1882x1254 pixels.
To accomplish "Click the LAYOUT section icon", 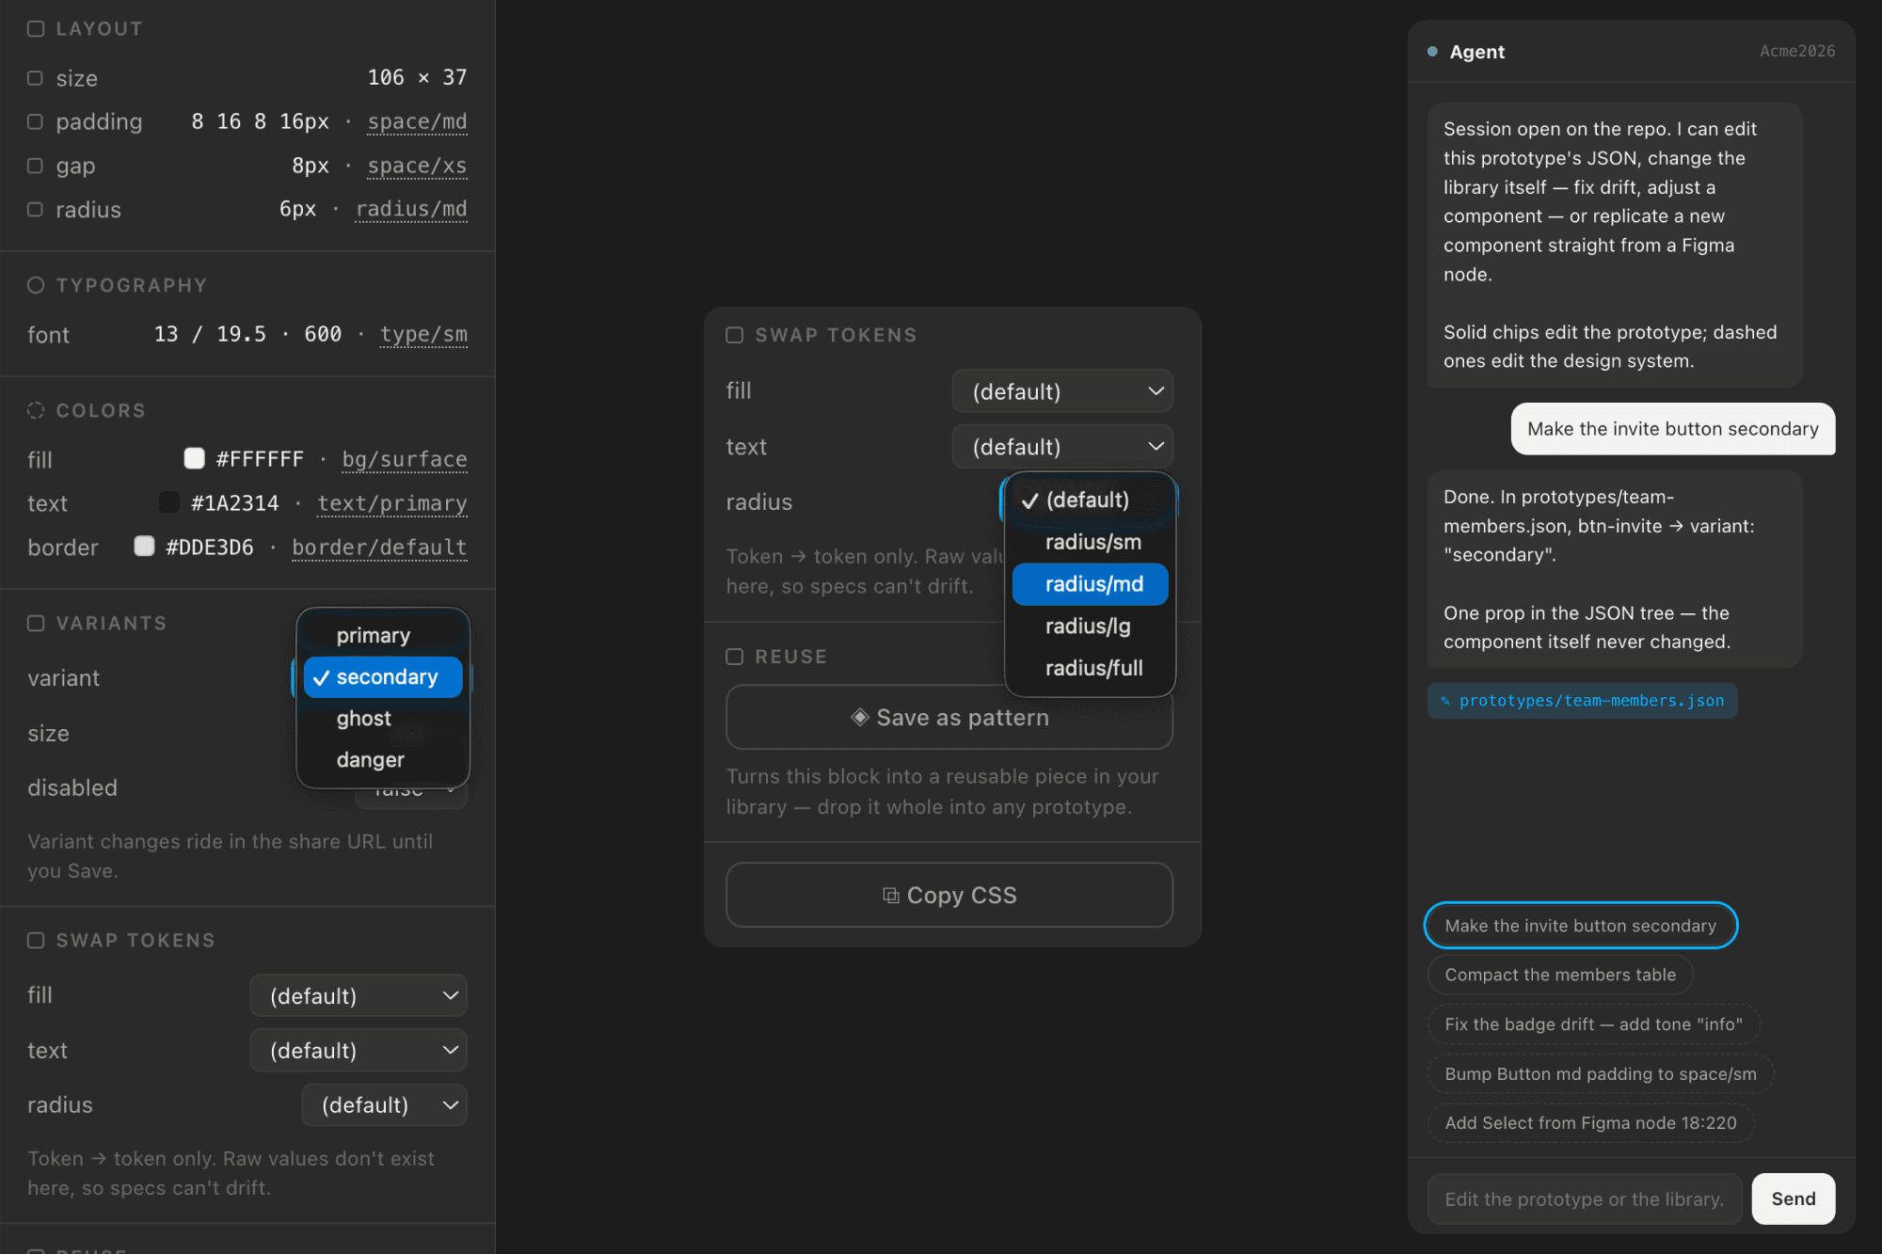I will 36,29.
